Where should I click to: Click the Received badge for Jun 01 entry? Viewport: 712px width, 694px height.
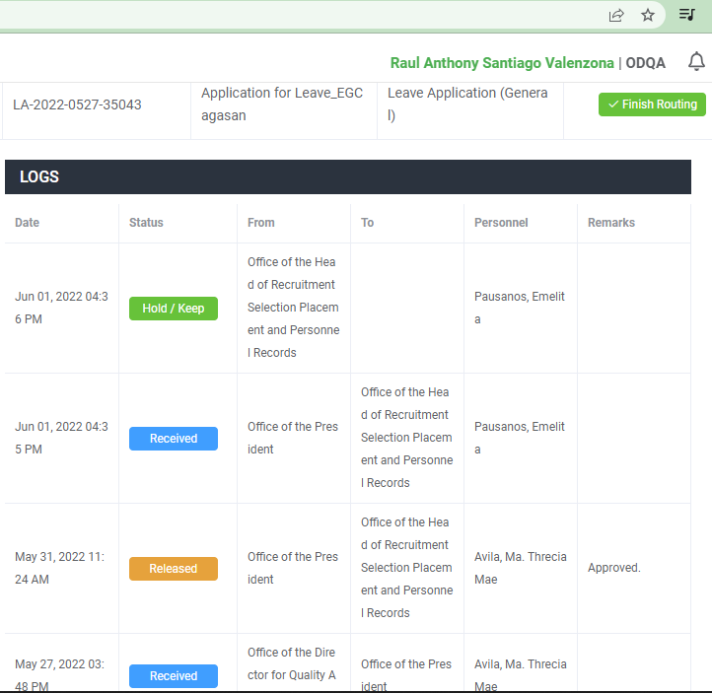(x=174, y=439)
